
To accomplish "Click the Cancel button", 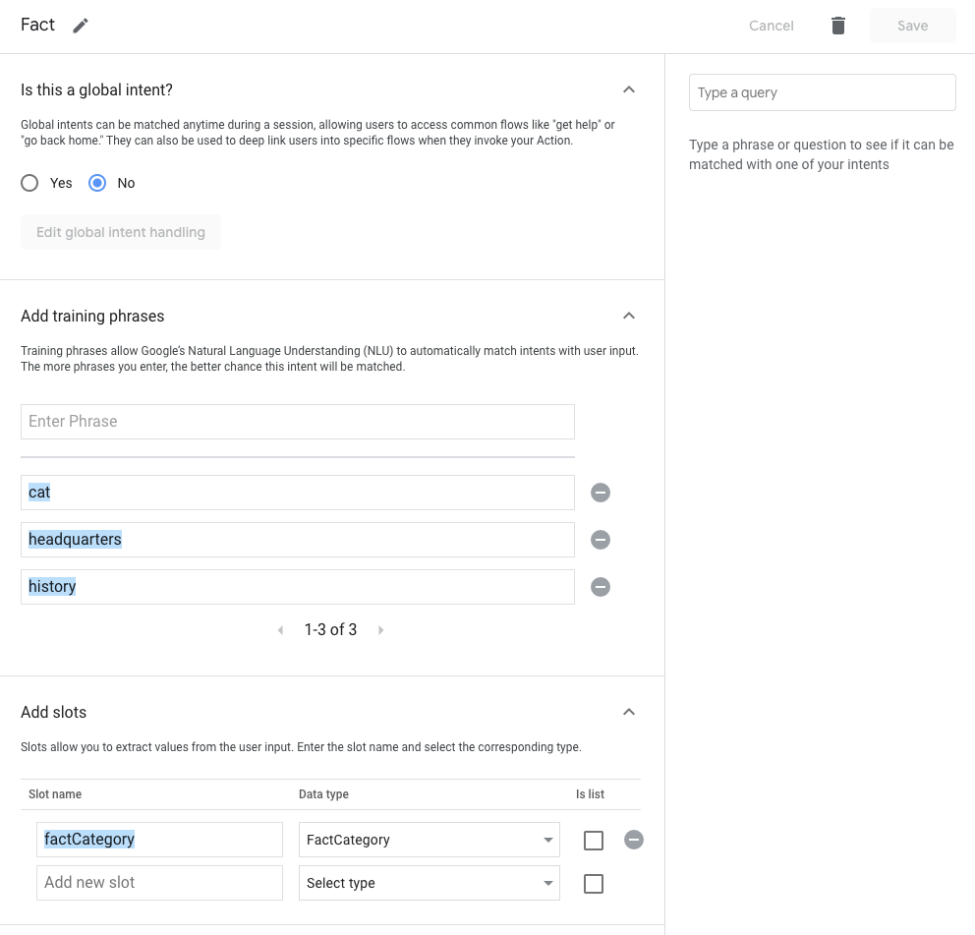I will 771,26.
